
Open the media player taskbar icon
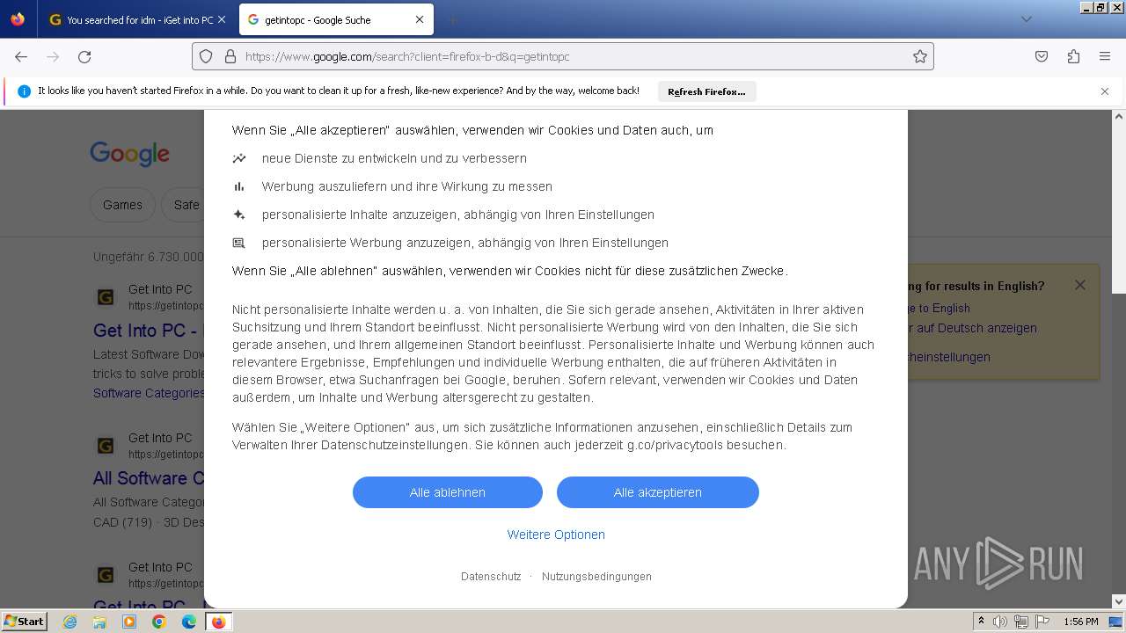pyautogui.click(x=129, y=622)
